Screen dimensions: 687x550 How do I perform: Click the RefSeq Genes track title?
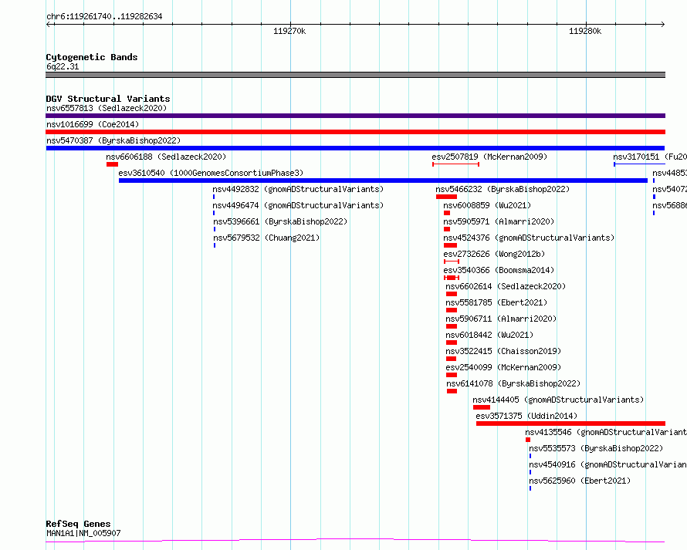point(78,524)
